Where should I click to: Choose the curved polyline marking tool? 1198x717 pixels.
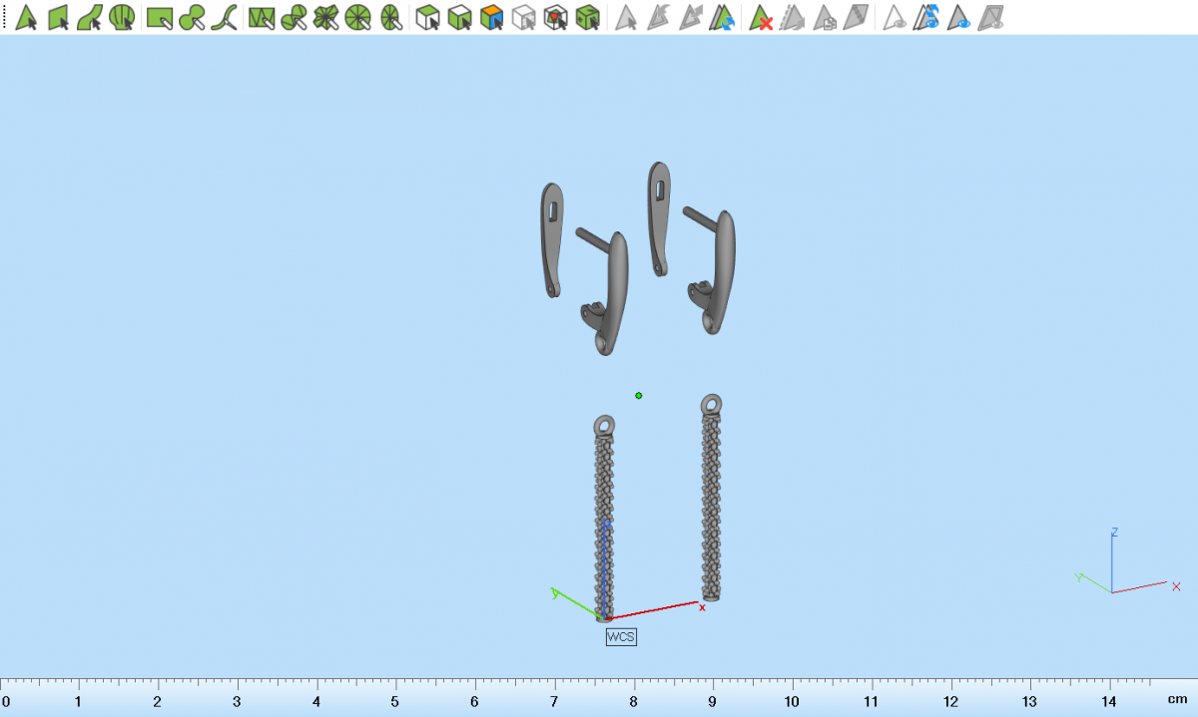227,17
